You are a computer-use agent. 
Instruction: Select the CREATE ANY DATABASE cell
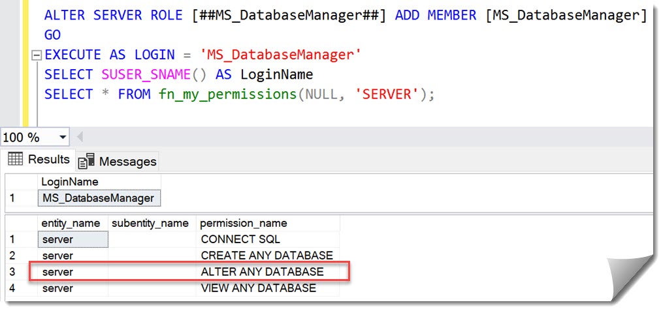point(267,256)
